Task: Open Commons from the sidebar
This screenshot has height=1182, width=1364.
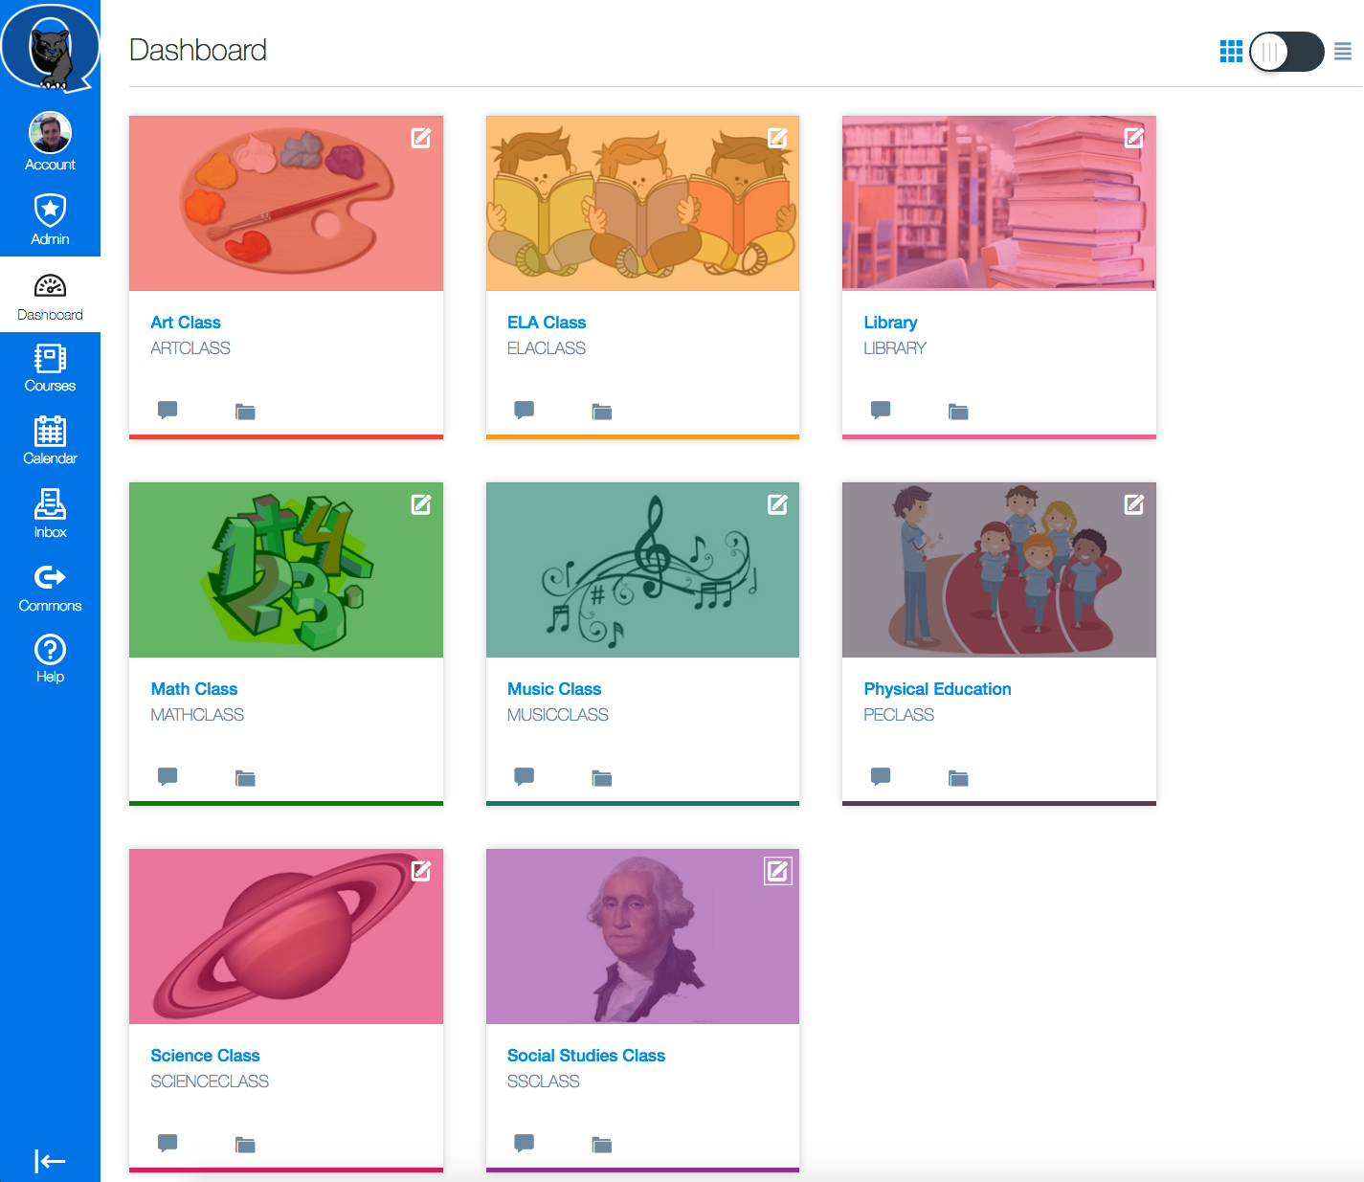Action: (50, 587)
